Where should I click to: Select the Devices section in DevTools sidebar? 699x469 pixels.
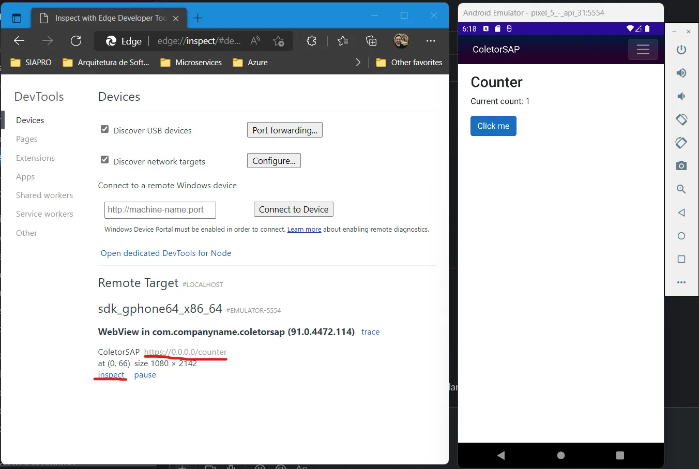30,120
